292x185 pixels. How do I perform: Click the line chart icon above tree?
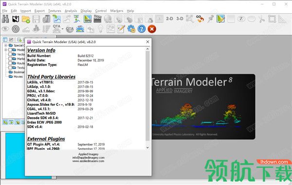pos(11,39)
